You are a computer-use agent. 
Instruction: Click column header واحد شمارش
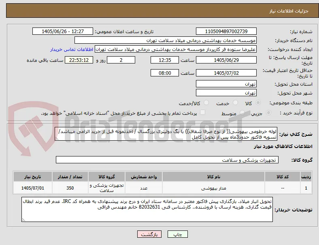pos(144,177)
